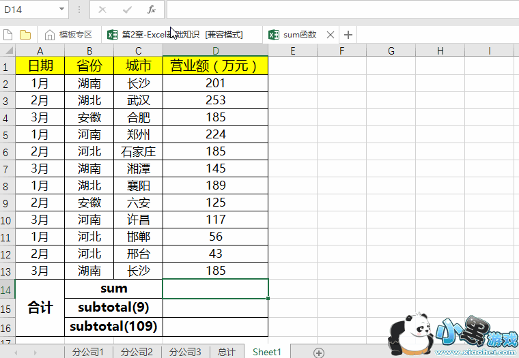The width and height of the screenshot is (519, 358).
Task: Select the cell with value 253
Action: [216, 100]
